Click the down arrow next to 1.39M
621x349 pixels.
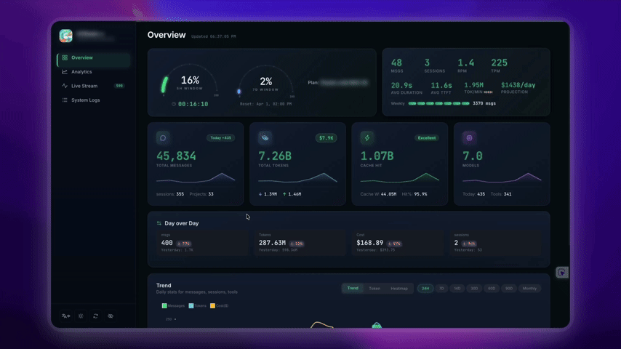pos(260,194)
